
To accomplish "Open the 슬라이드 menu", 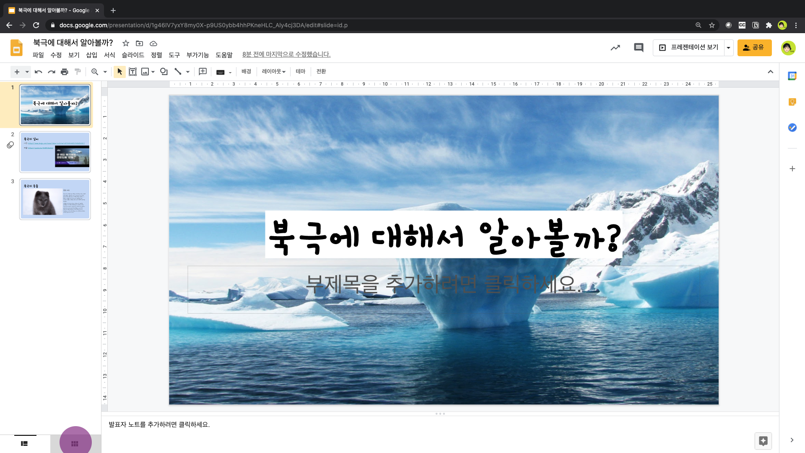I will click(x=132, y=55).
